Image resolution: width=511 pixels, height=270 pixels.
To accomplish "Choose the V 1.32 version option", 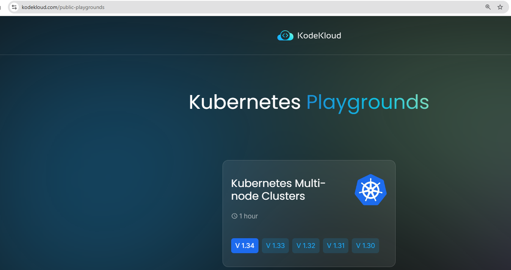I will [306, 246].
